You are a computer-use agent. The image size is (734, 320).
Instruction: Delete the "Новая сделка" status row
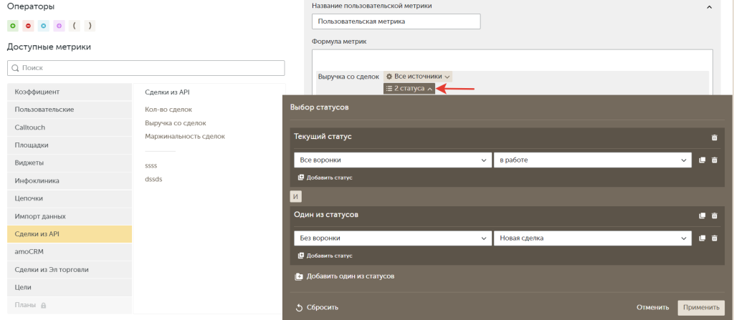coord(714,238)
